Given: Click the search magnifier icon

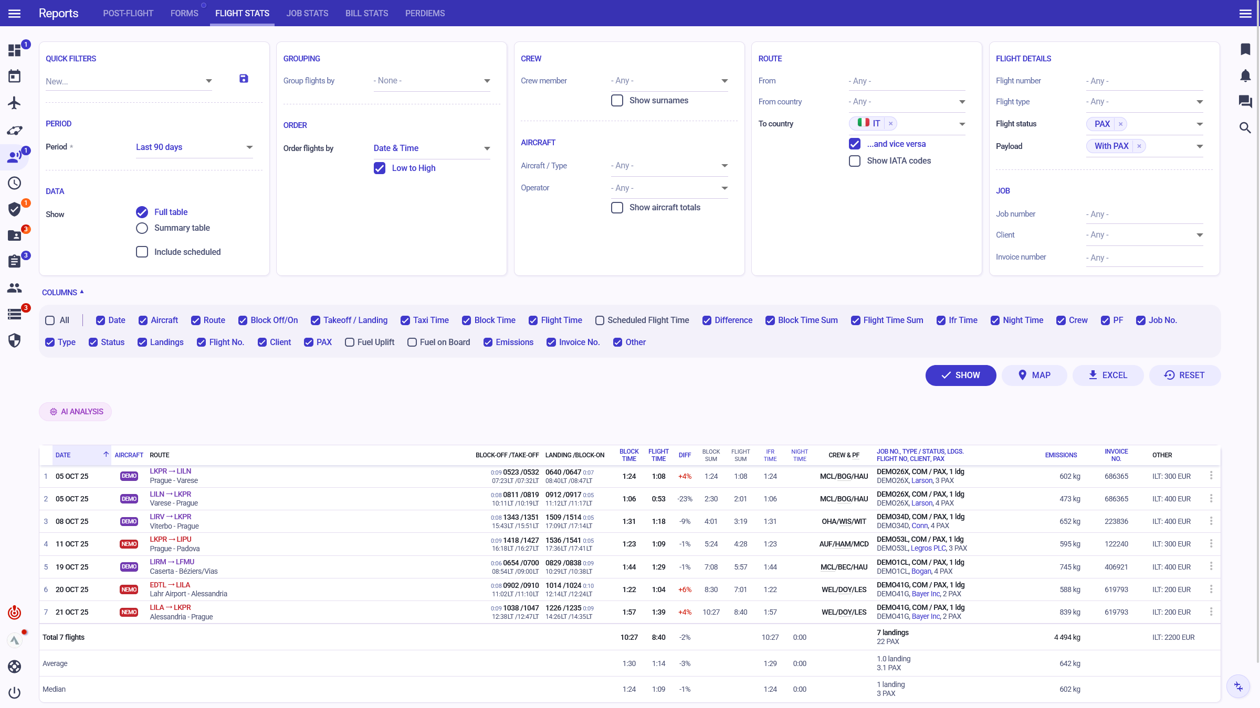Looking at the screenshot, I should click(x=1245, y=127).
